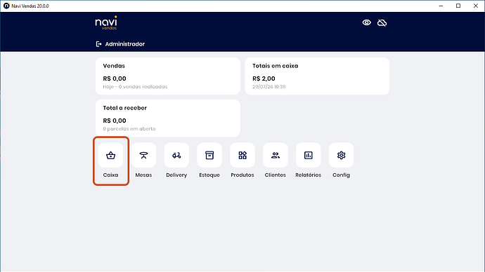485x272 pixels.
Task: Click the logout icon beside Administrador
Action: coord(98,44)
